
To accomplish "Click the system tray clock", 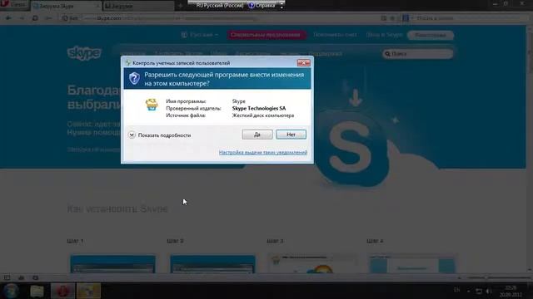I will [511, 292].
